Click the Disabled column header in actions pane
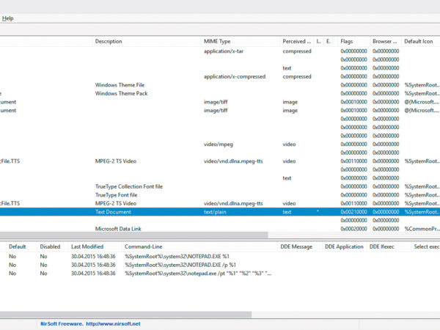Screen dimensions: 440x330 [x=50, y=247]
